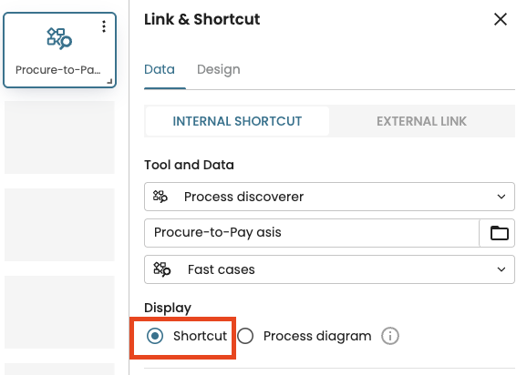The height and width of the screenshot is (375, 527).
Task: Open the three-dot menu on Procure-to-Pay widget
Action: (104, 26)
